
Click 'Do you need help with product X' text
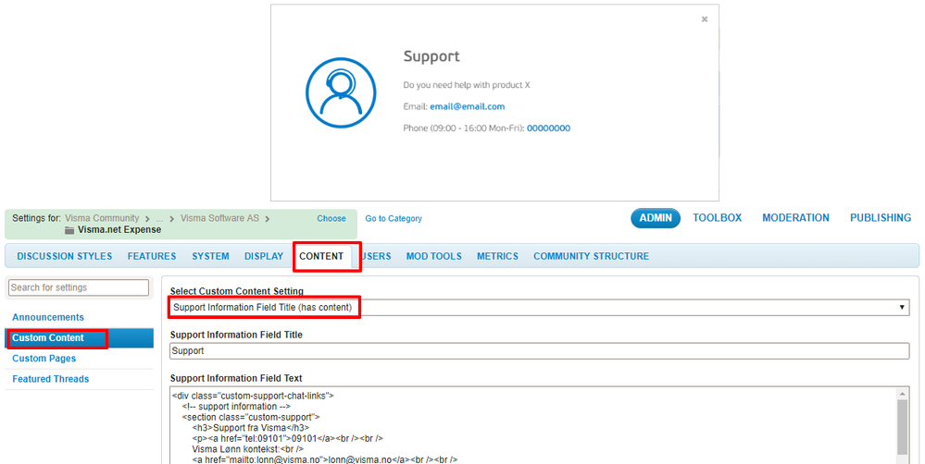(467, 85)
